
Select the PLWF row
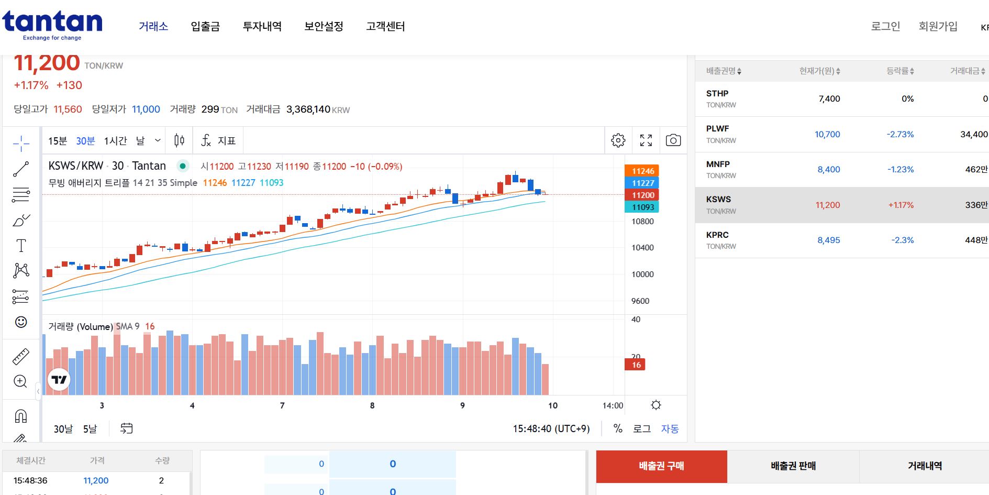pos(842,135)
